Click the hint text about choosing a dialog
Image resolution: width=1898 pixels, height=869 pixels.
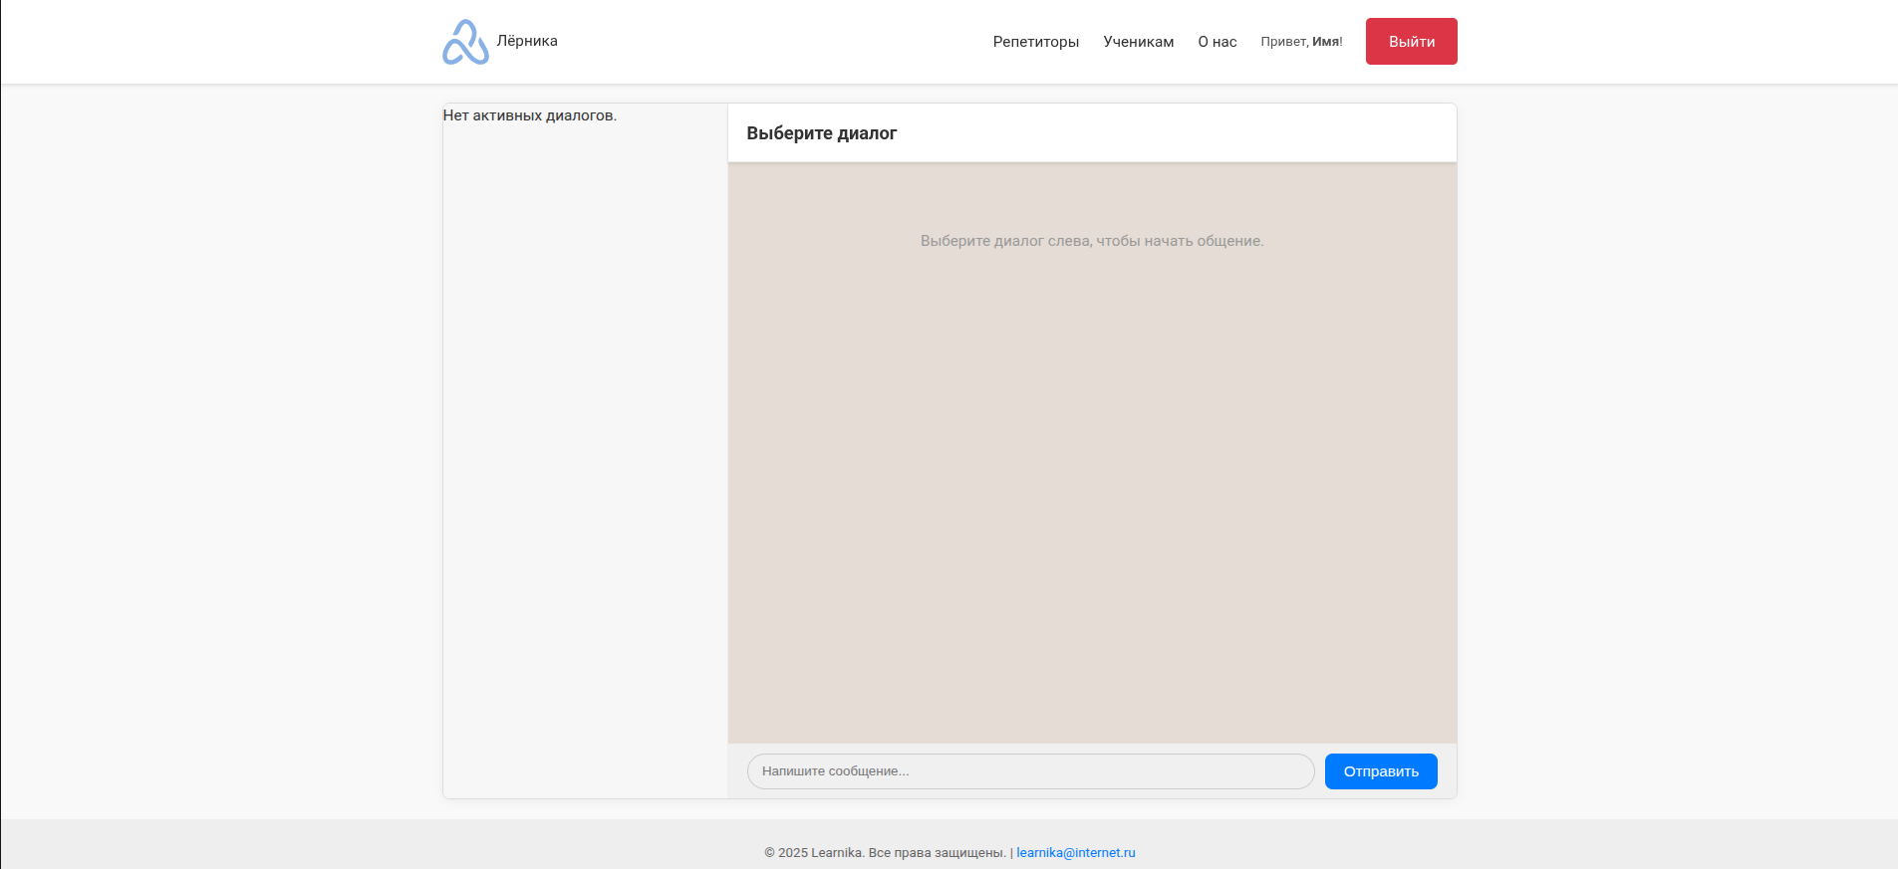click(x=1091, y=241)
